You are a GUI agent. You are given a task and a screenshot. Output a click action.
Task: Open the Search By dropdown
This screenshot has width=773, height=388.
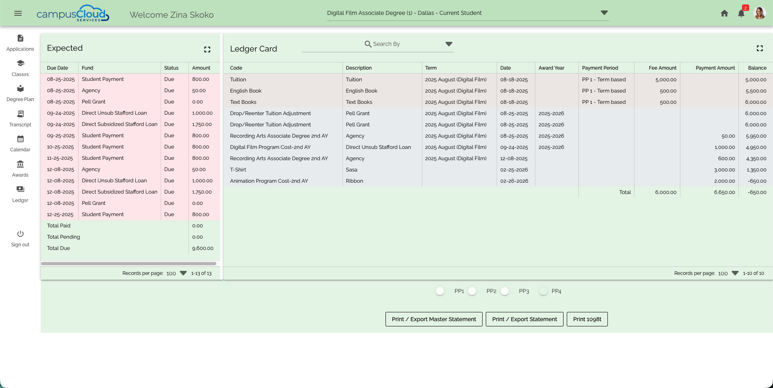tap(448, 44)
